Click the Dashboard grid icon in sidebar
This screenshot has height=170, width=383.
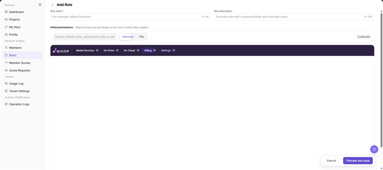coord(6,12)
